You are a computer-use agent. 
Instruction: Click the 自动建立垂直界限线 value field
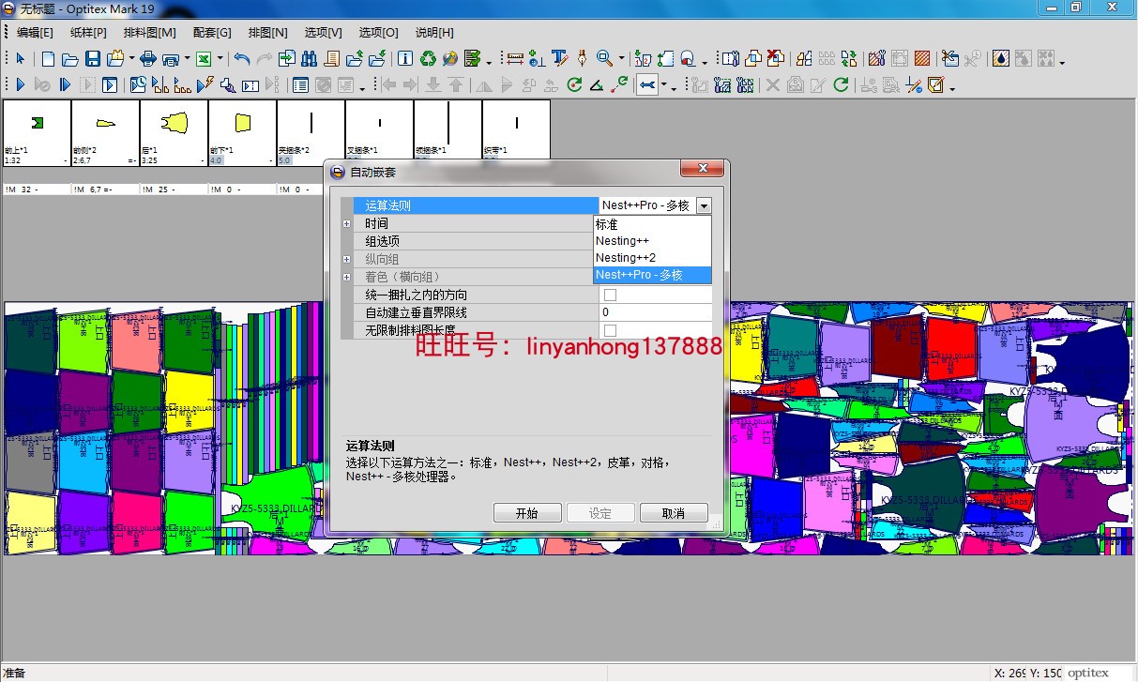(x=655, y=312)
